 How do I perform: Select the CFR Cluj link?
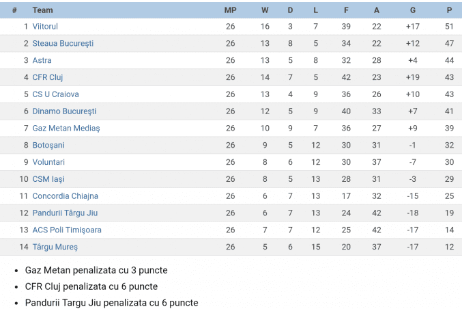click(x=48, y=77)
